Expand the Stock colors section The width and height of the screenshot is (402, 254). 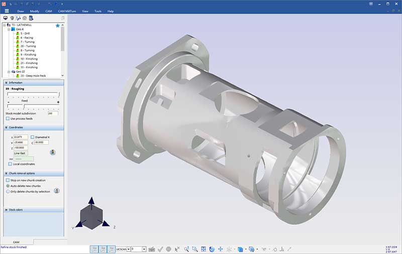[6, 210]
